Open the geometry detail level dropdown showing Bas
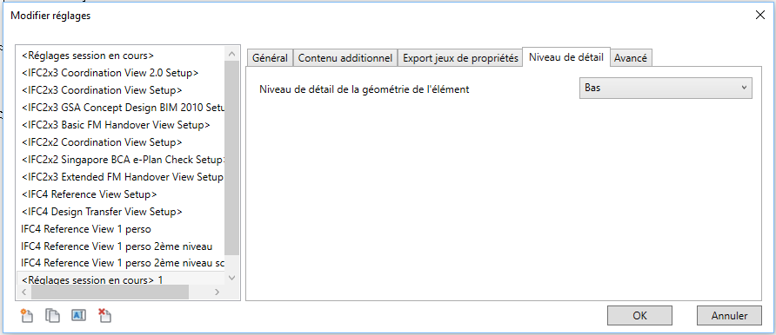Viewport: 776px width, 335px height. pyautogui.click(x=666, y=88)
